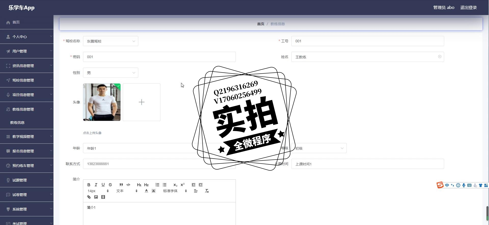Screen dimensions: 489x225
Task: Open the 标准字体 font selector
Action: tap(175, 191)
